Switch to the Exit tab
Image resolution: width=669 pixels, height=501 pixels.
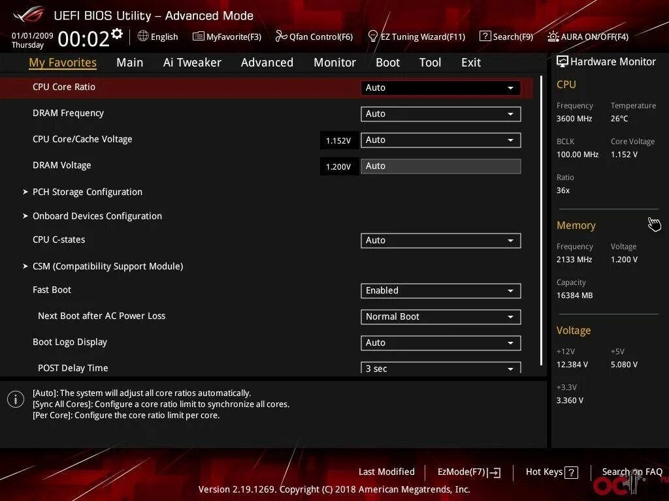coord(471,63)
